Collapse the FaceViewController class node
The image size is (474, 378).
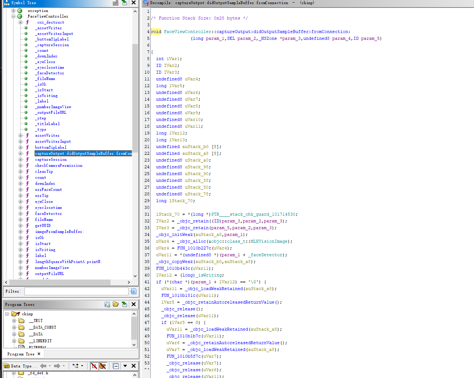tap(14, 16)
